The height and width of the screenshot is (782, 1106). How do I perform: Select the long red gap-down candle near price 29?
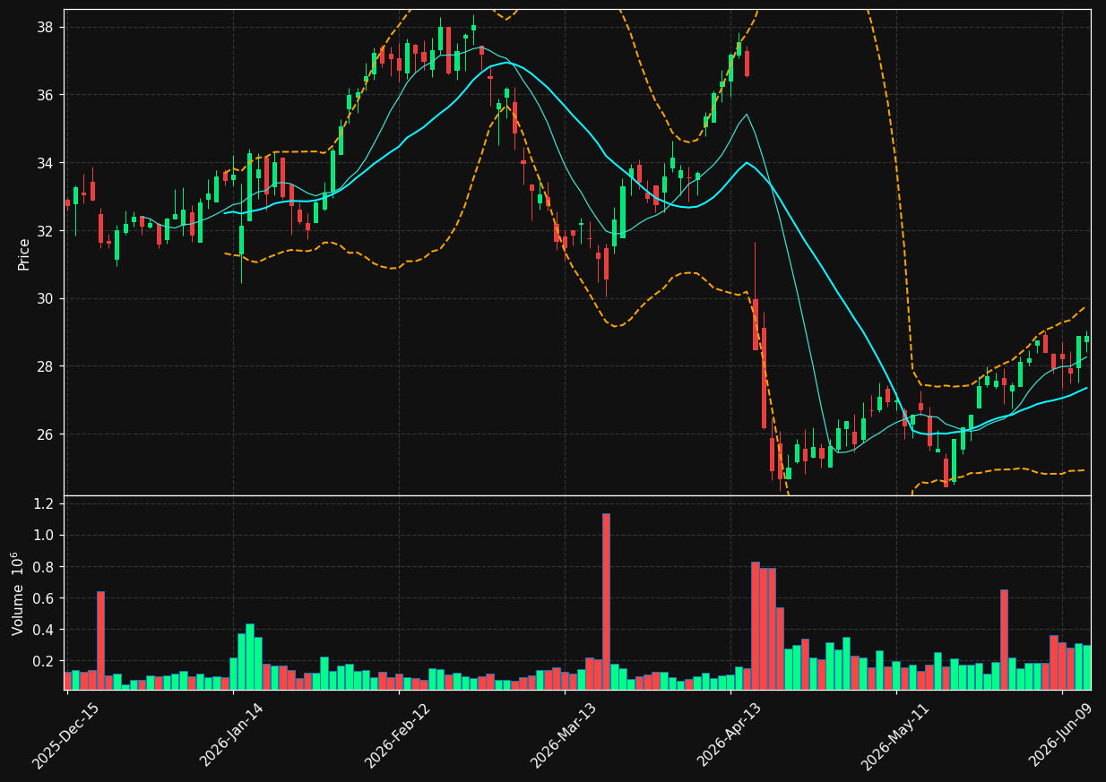click(x=756, y=324)
